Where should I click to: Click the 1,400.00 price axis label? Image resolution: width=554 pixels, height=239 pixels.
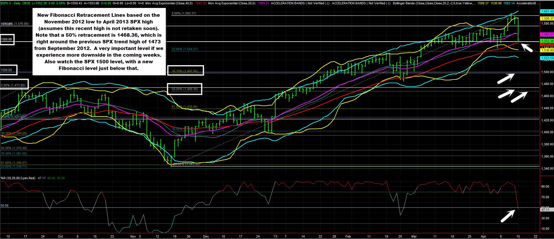click(547, 132)
